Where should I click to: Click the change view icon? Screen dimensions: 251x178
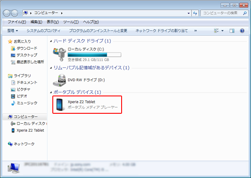pos(216,30)
